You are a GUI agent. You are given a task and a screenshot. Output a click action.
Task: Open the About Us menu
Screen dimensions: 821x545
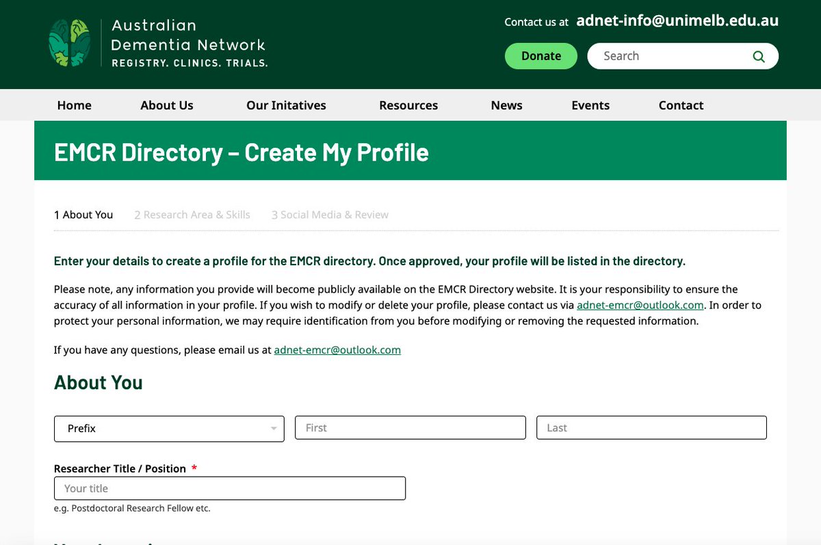(x=167, y=105)
